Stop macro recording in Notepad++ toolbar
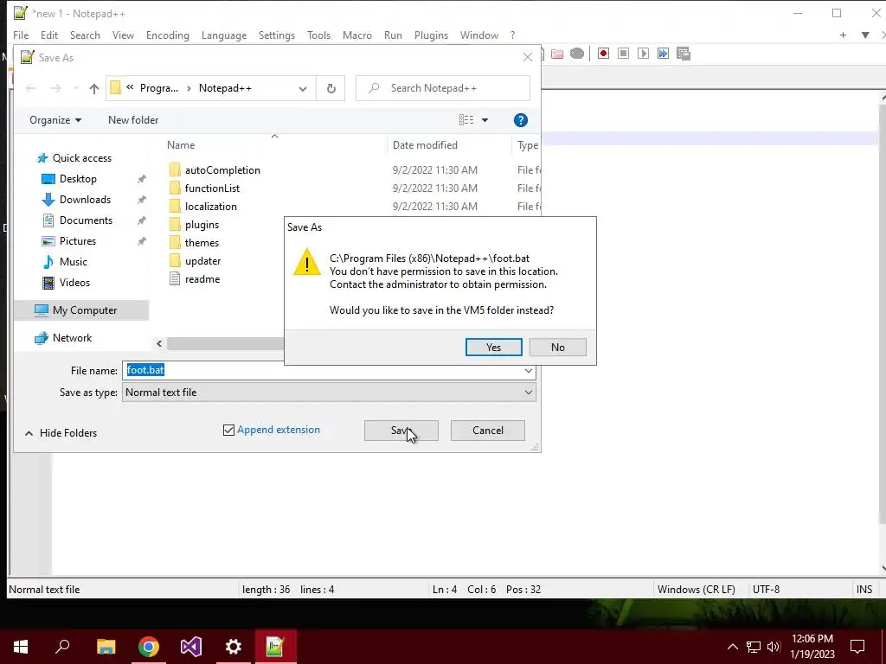 click(x=623, y=54)
